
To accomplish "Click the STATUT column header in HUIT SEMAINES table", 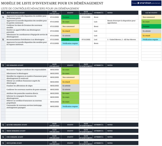I will tap(70, 13).
